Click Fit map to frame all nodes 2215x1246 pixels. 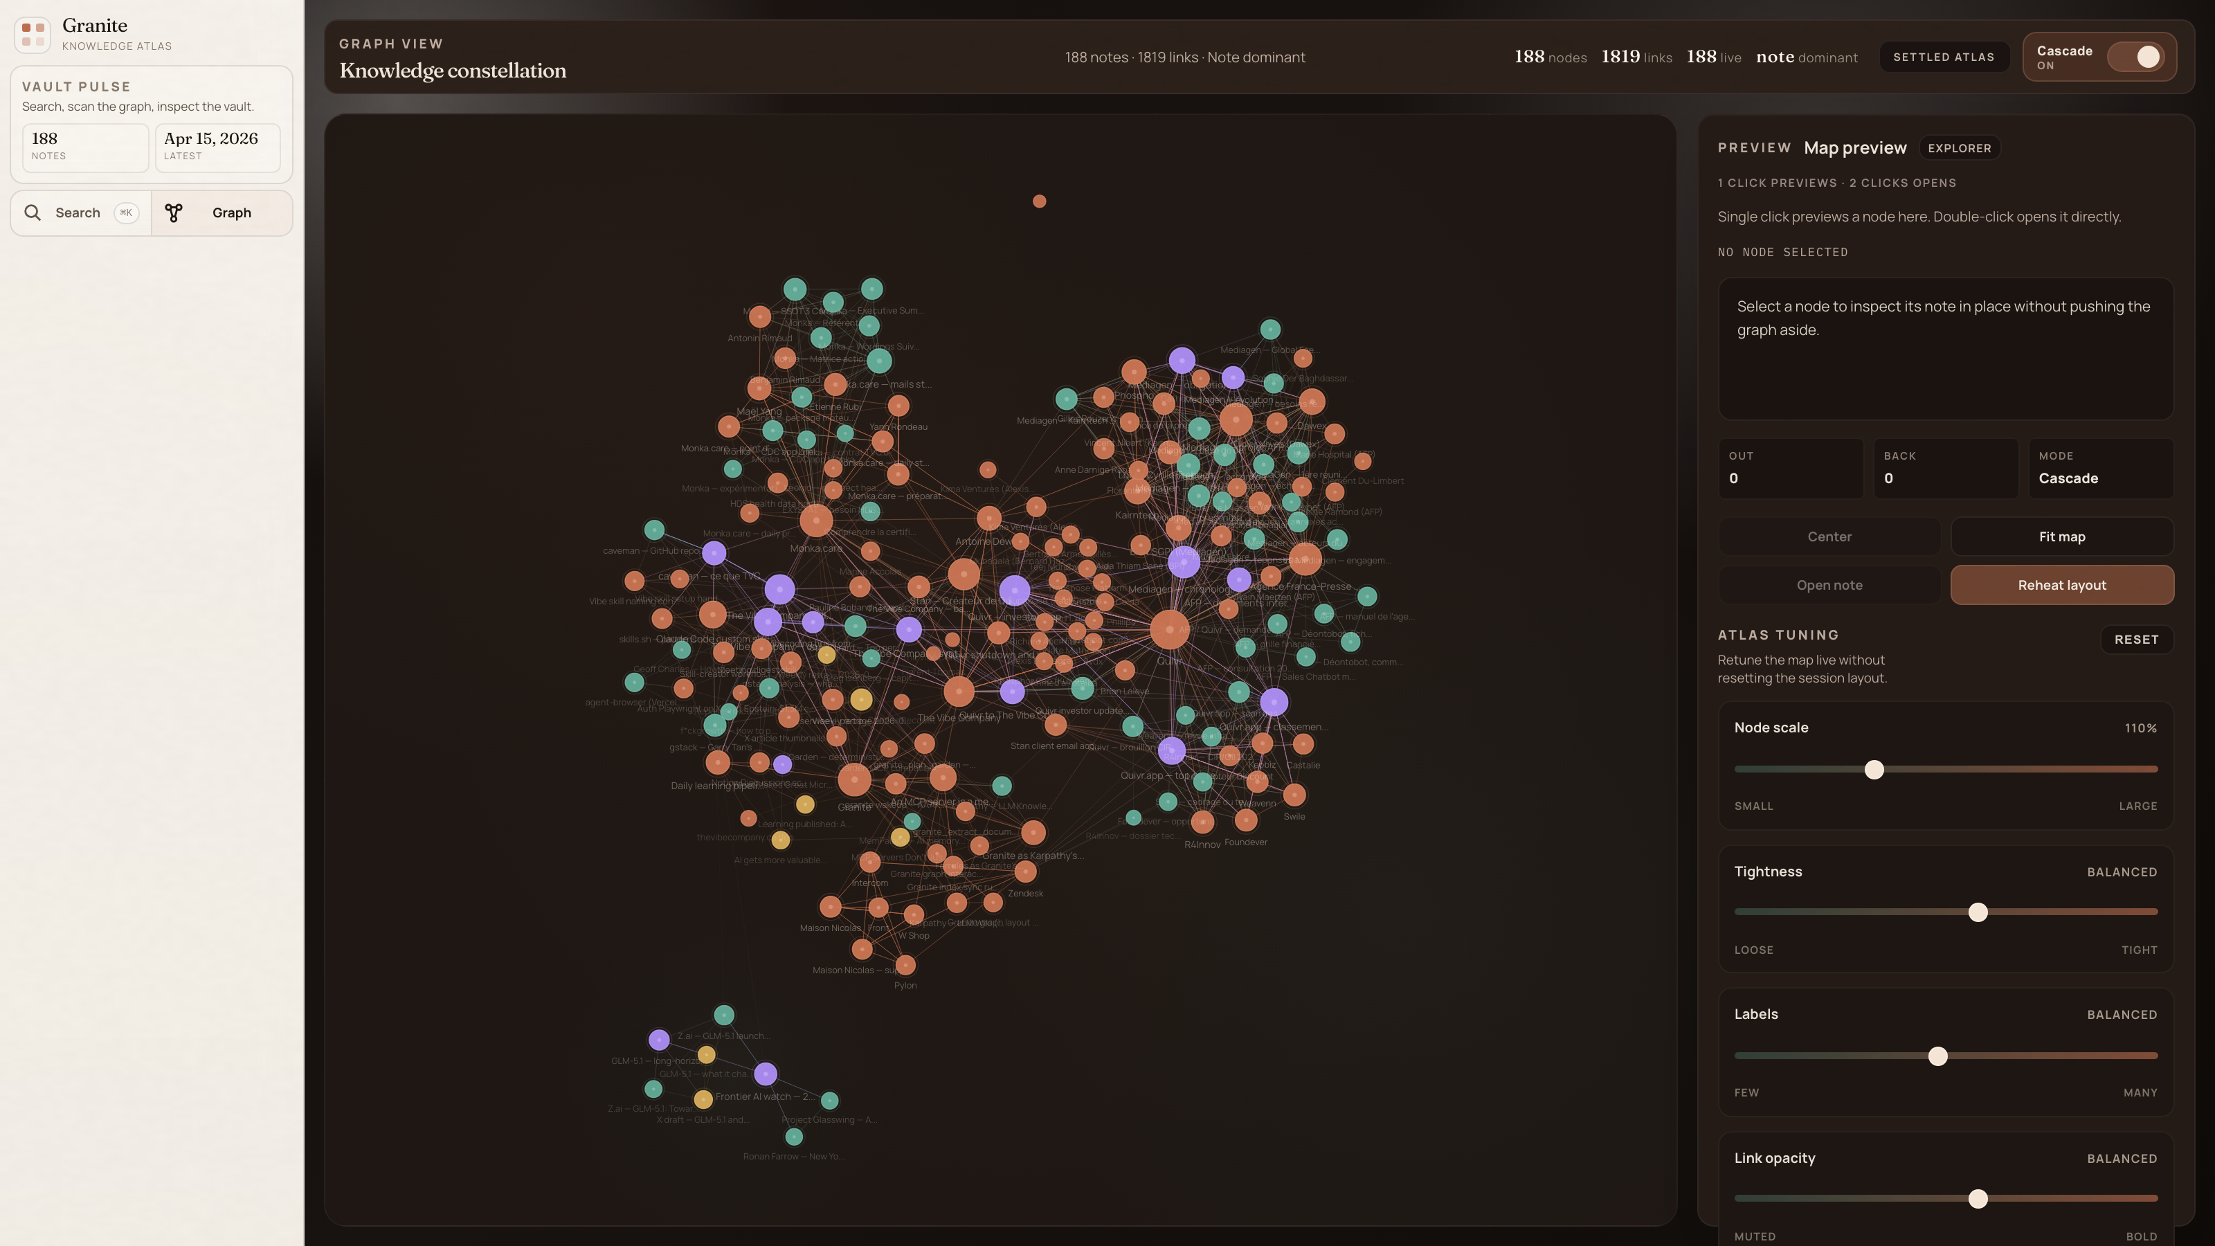2062,536
